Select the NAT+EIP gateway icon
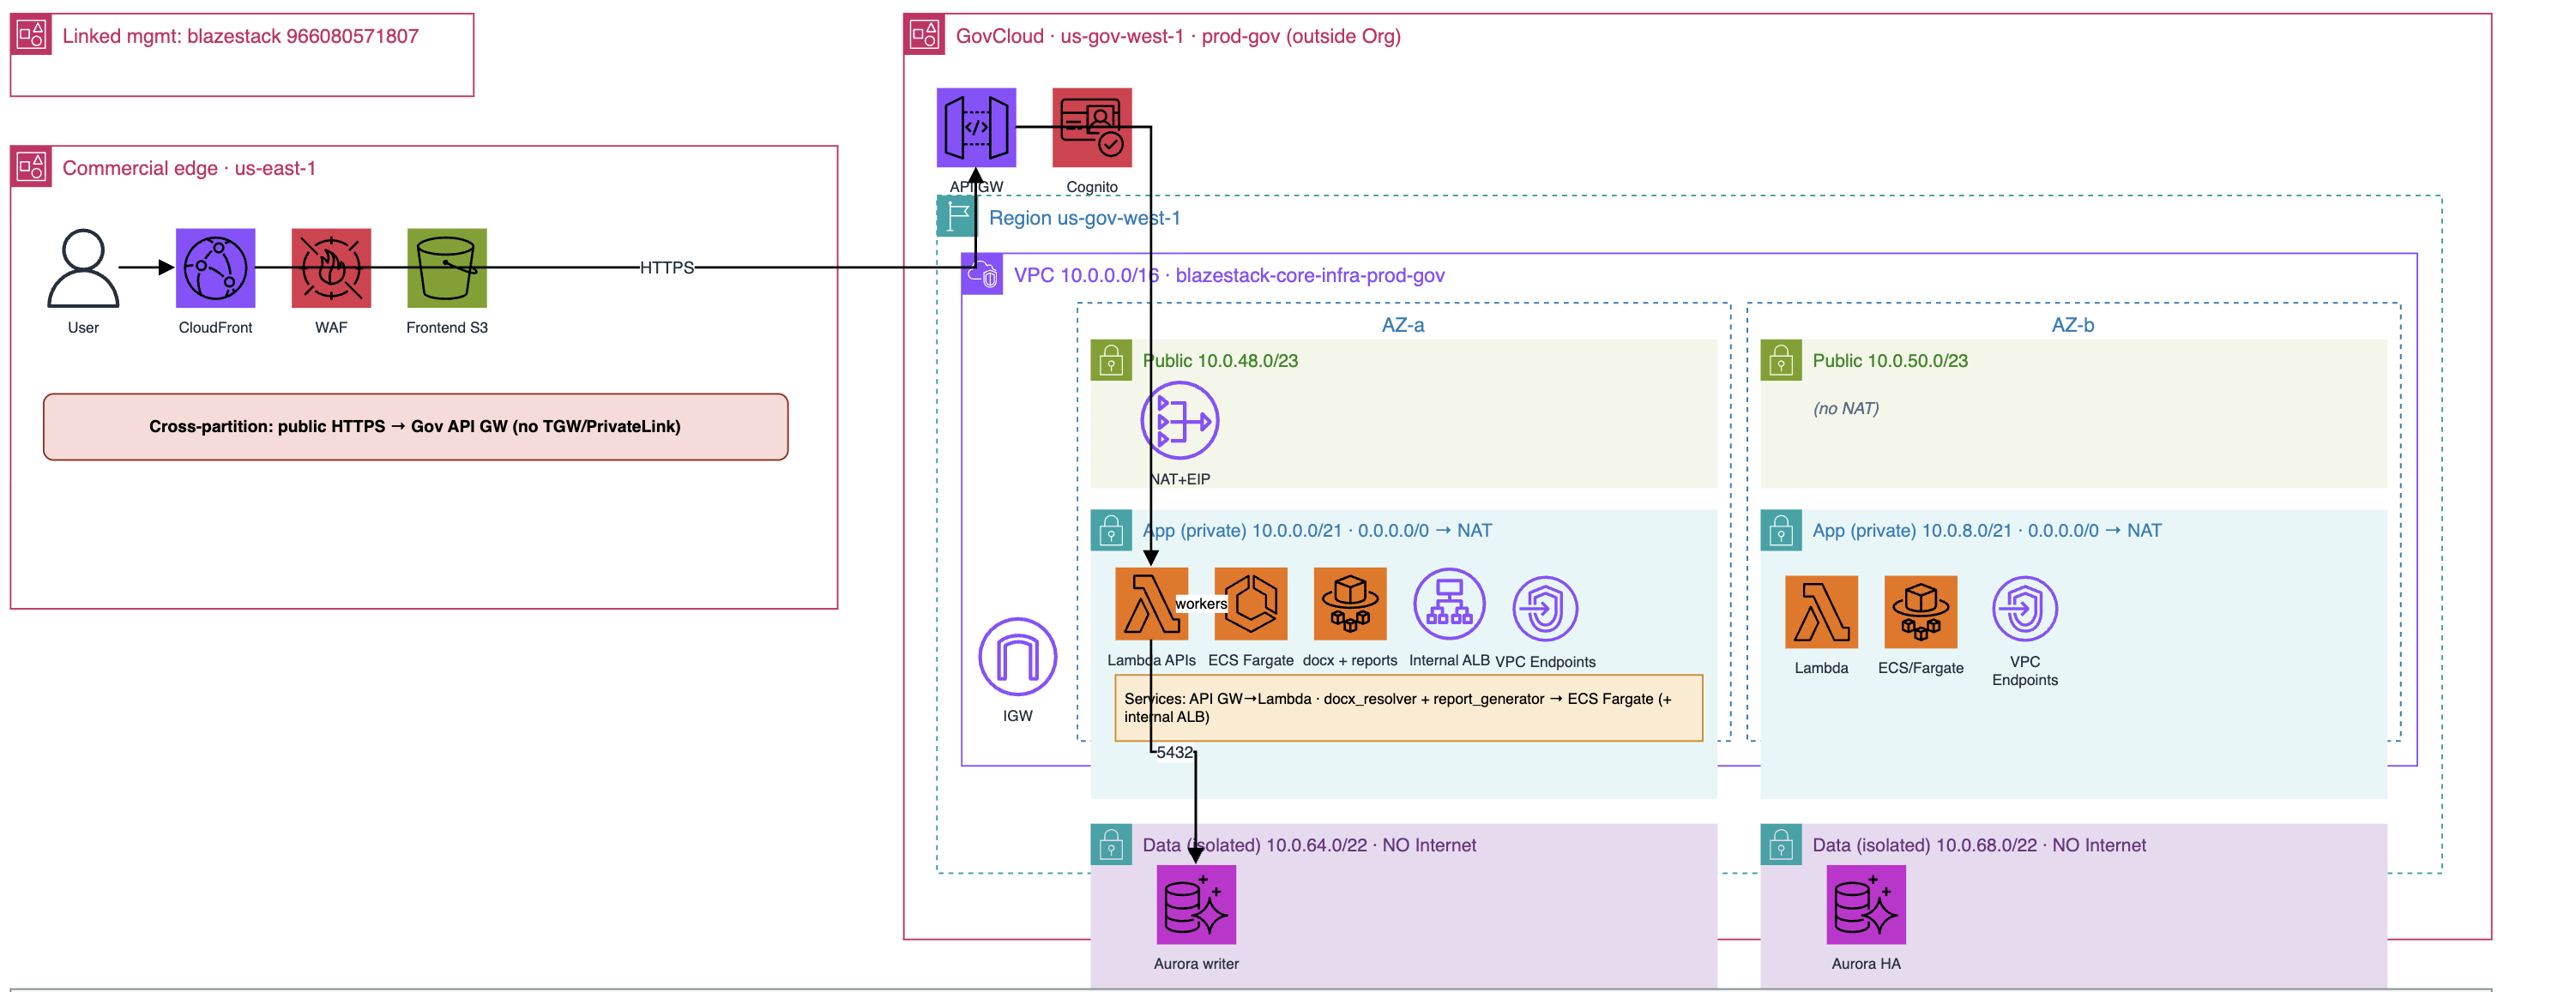 pos(1180,420)
